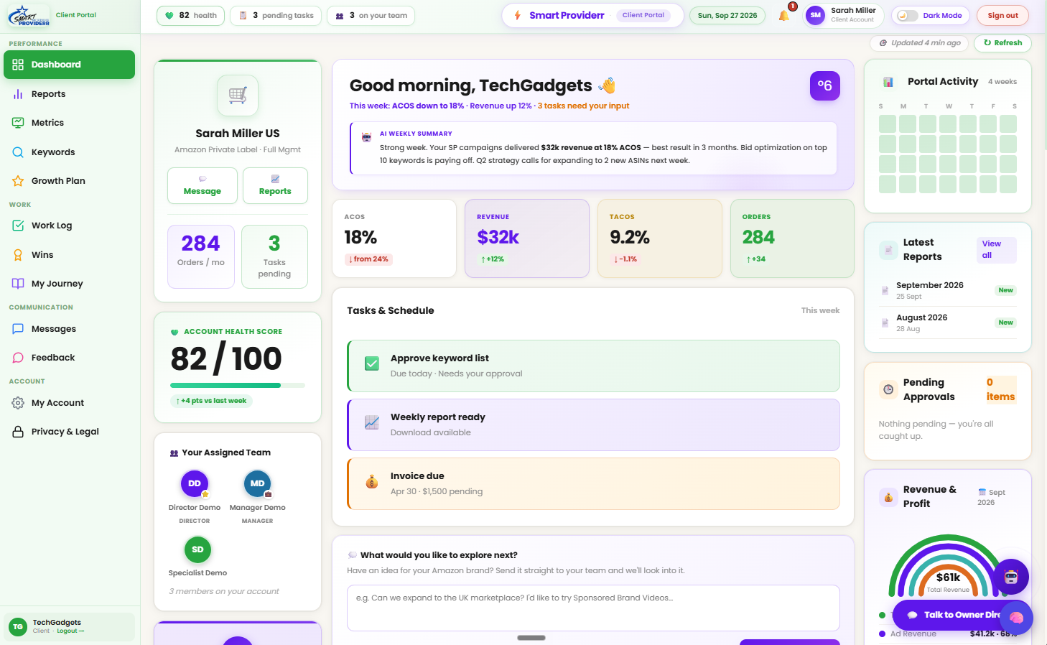Click the Tasks pending count card
The height and width of the screenshot is (645, 1047).
(x=274, y=257)
